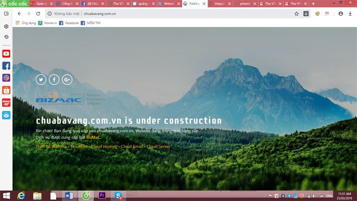Screen dimensions: 357x201
Task: Open the downloads arrow icon in toolbar
Action: coord(350,14)
